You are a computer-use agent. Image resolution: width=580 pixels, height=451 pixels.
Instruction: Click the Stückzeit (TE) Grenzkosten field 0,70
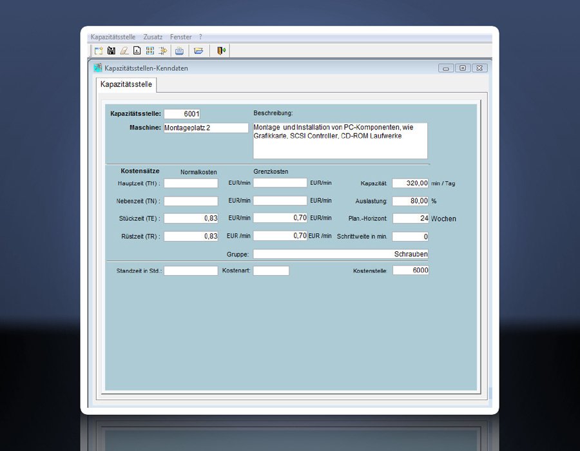[280, 218]
